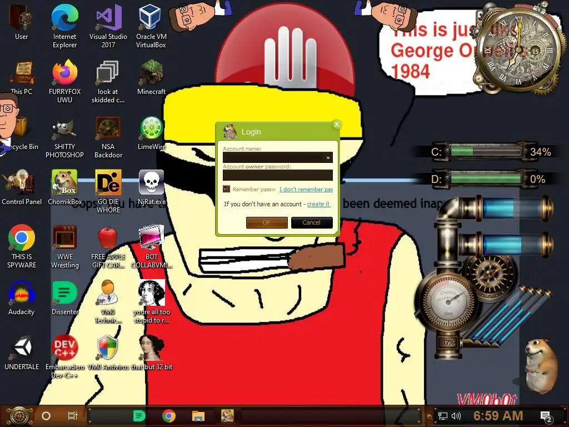Open 'look at skidded c...' shortcut
This screenshot has height=427, width=569.
pyautogui.click(x=108, y=81)
